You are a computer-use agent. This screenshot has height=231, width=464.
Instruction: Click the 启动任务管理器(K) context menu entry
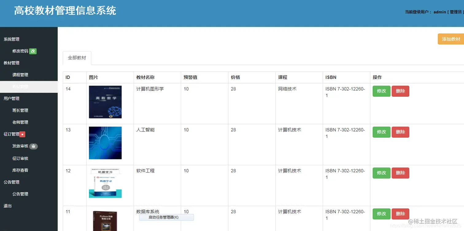coord(166,217)
